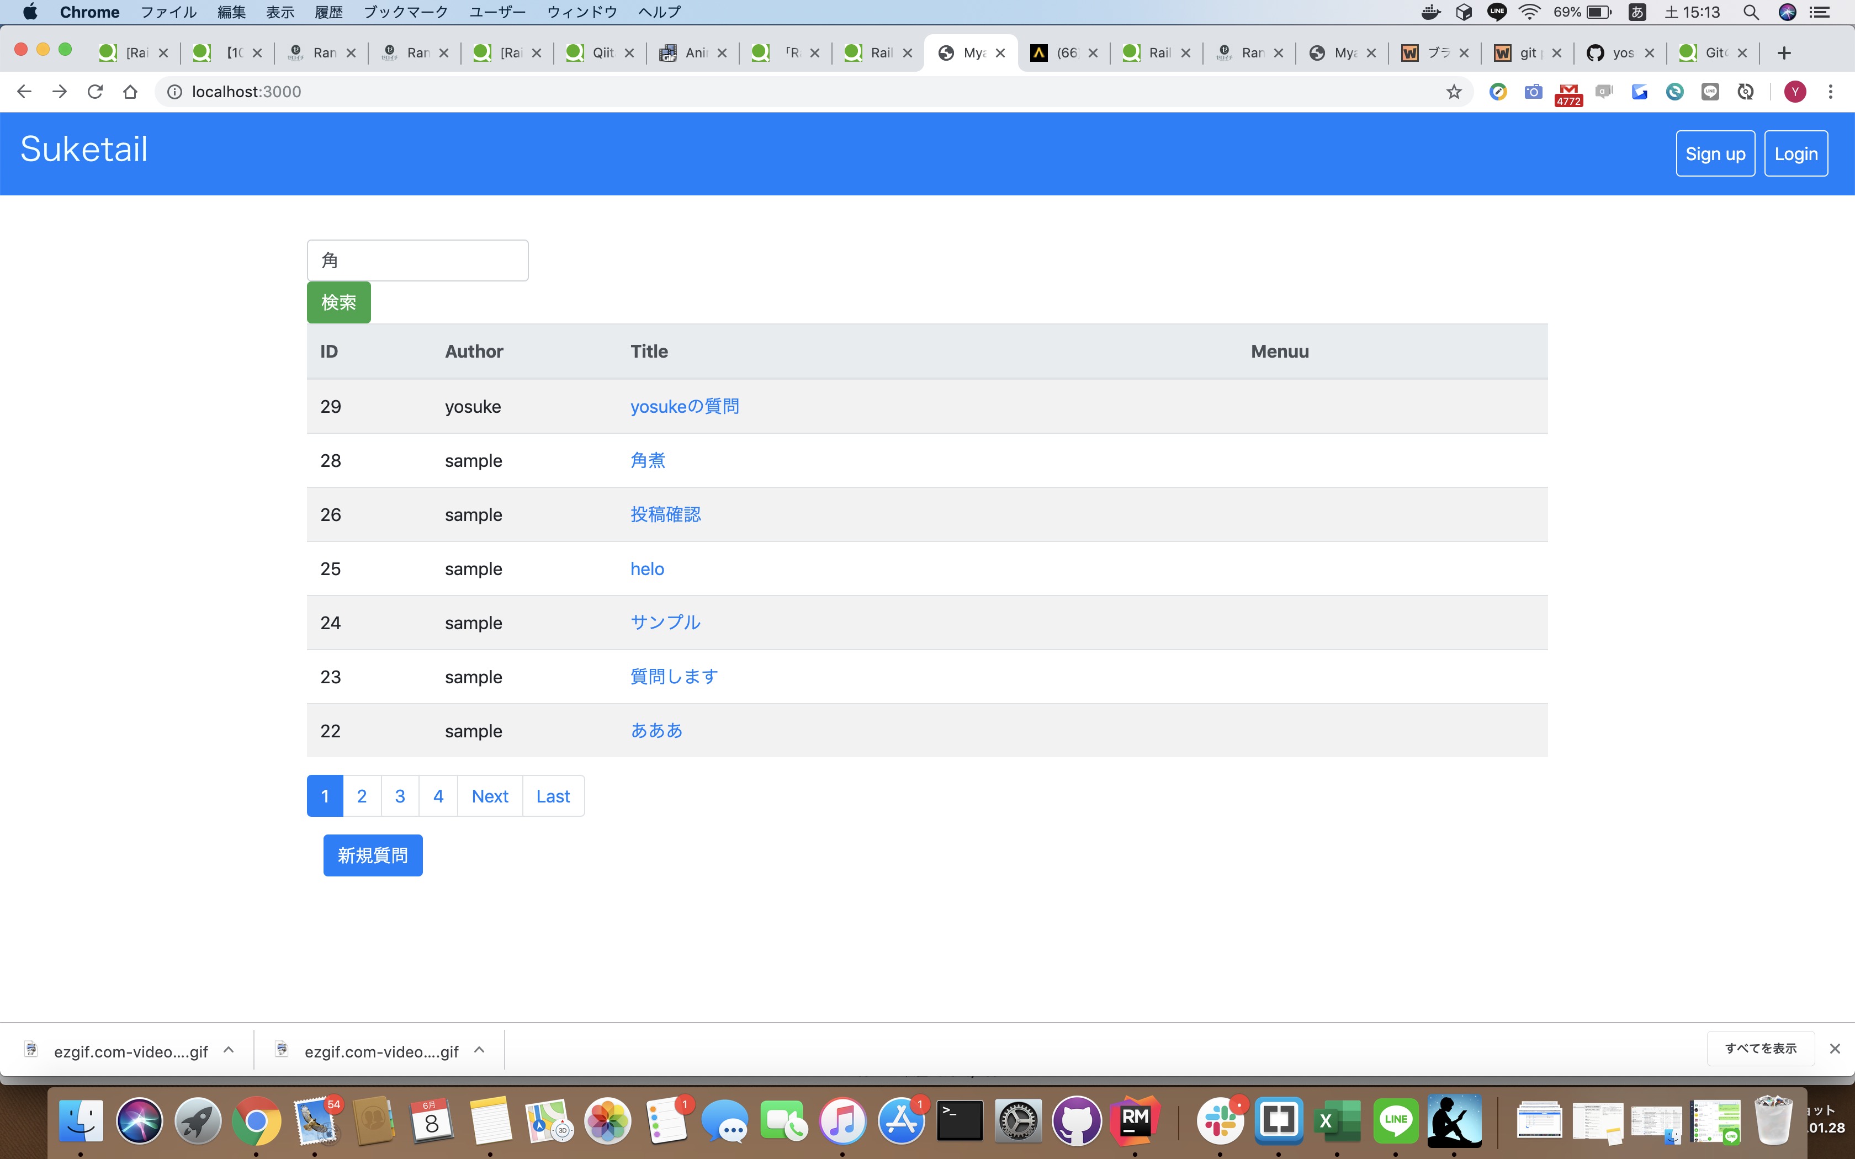Open the Japanese input source あ in menu bar
The width and height of the screenshot is (1855, 1159).
point(1637,12)
